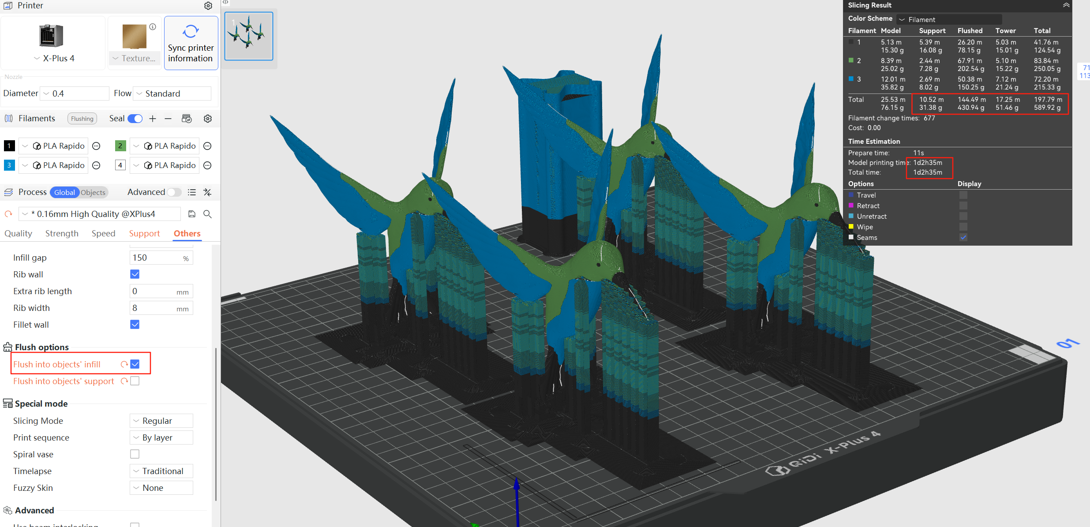Open filament 2 PLA Rapido dropdown
Image resolution: width=1090 pixels, height=527 pixels.
165,146
